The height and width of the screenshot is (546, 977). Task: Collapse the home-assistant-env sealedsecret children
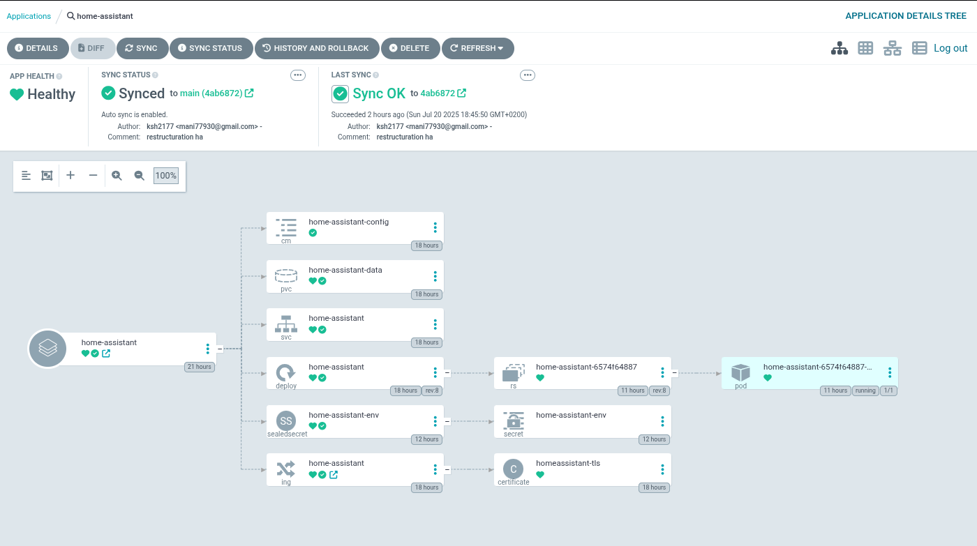pyautogui.click(x=447, y=421)
